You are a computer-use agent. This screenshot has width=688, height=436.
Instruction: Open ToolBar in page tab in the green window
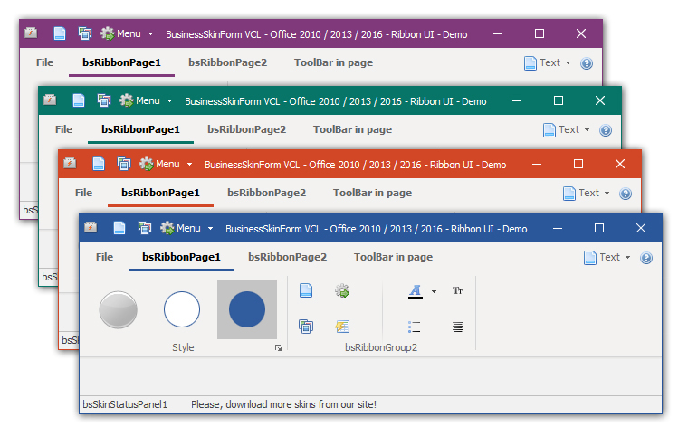pos(353,129)
